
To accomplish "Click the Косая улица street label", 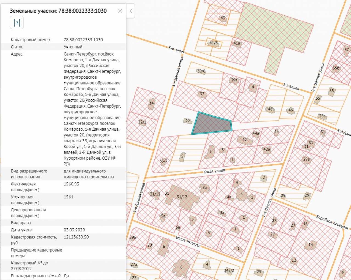I will (214, 171).
